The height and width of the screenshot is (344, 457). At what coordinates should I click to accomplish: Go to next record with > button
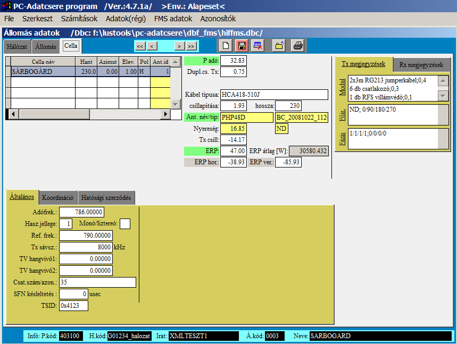179,46
